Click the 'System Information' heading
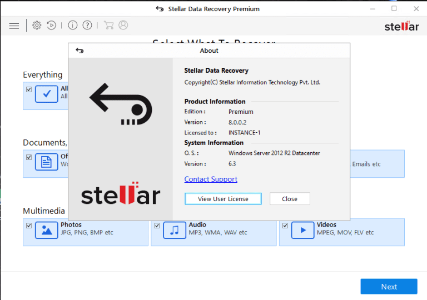The width and height of the screenshot is (427, 300). [213, 143]
